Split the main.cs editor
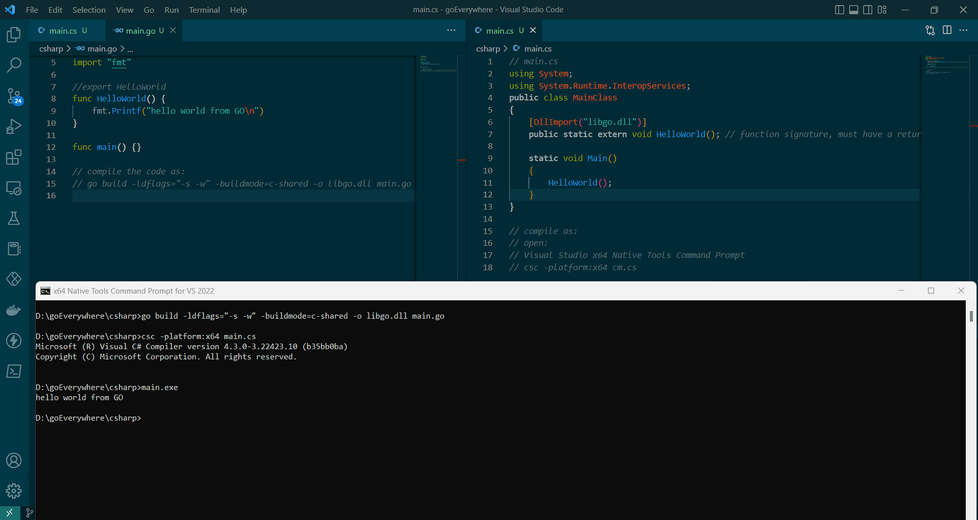Screen dimensions: 978x520 948,30
